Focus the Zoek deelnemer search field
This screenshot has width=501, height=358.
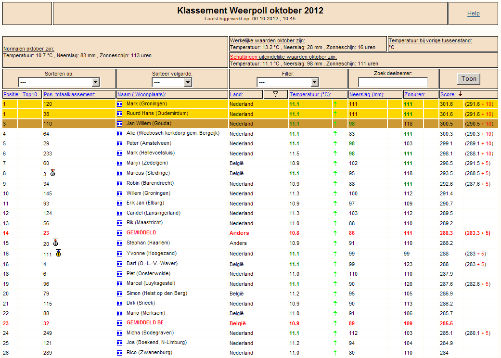coord(393,82)
